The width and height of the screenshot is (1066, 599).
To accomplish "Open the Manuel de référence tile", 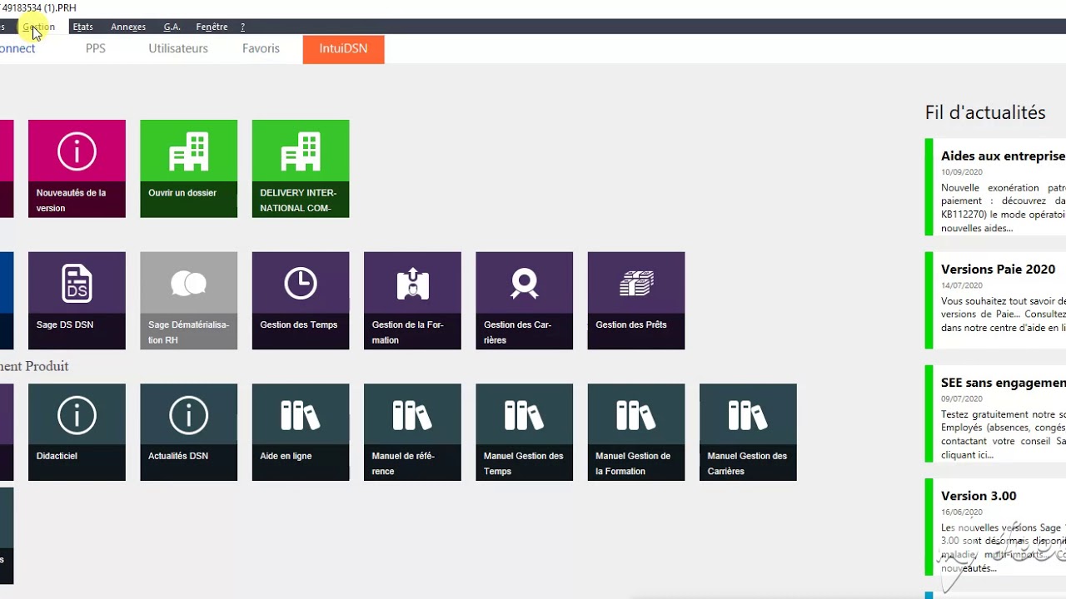I will pyautogui.click(x=412, y=432).
